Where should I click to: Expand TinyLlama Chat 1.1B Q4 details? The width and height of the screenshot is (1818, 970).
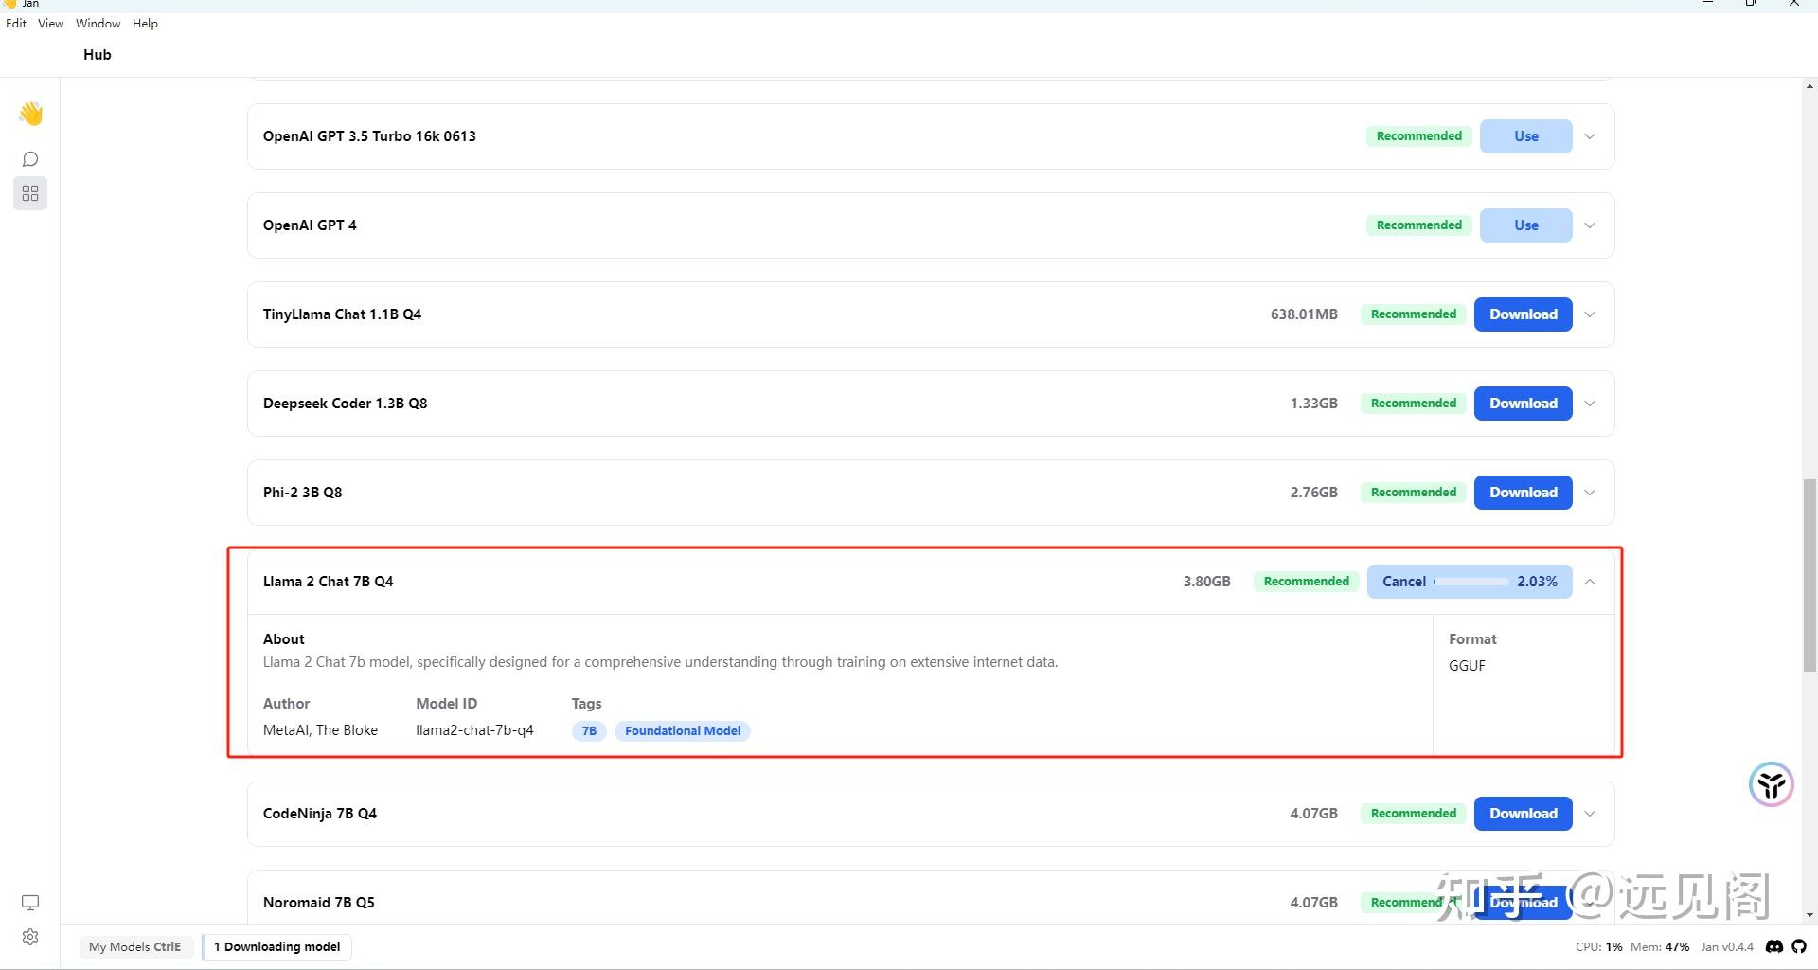point(1590,314)
